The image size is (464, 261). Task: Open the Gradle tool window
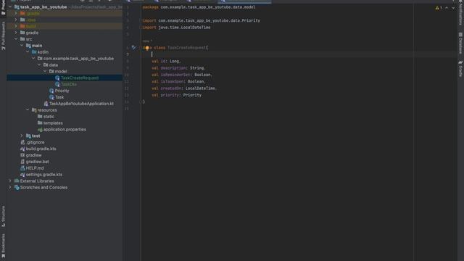(460, 69)
